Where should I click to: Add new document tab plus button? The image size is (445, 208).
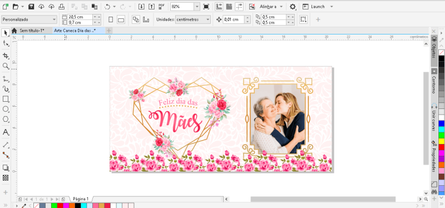pyautogui.click(x=109, y=31)
